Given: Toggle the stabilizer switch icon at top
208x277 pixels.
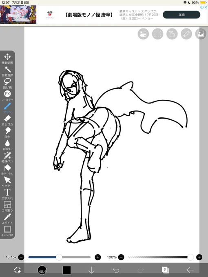Looking at the screenshot, I should click(x=143, y=34).
